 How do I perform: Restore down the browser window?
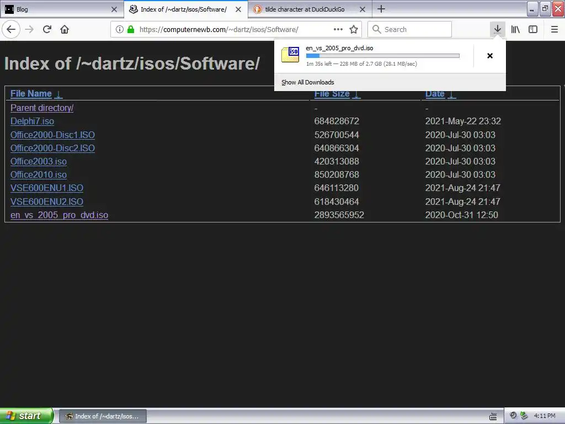(545, 9)
